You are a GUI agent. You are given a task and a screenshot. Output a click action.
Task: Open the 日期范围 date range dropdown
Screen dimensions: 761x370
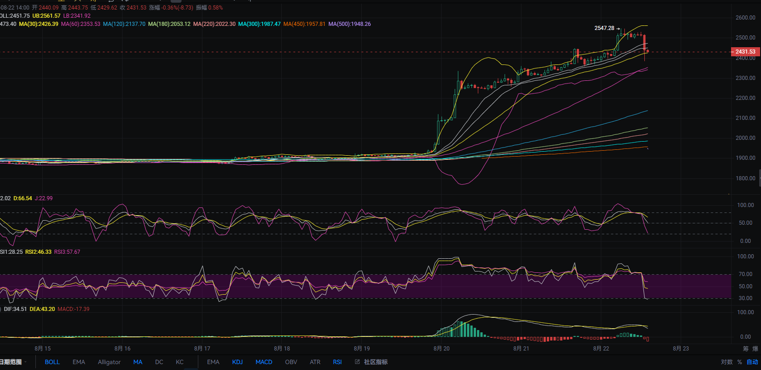click(13, 362)
